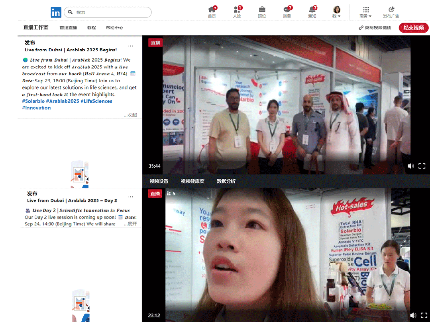Click the 35:44 elapsed time label

154,166
